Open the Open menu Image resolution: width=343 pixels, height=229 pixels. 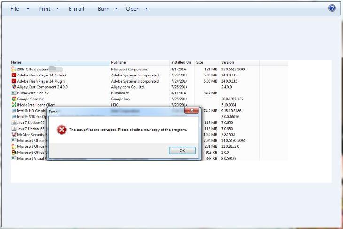[x=133, y=9]
